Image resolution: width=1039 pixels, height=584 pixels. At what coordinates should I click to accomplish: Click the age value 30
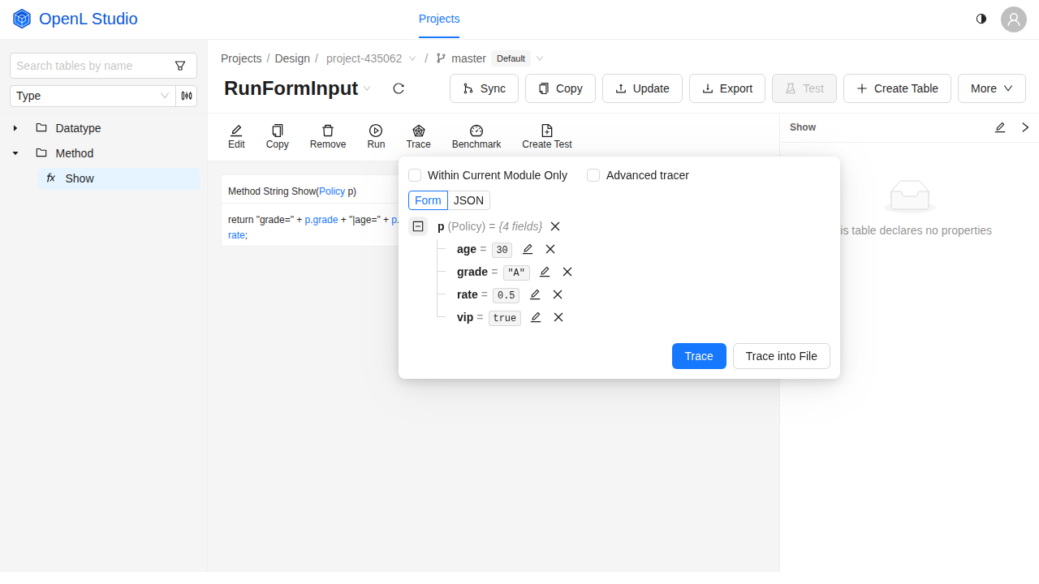[502, 250]
